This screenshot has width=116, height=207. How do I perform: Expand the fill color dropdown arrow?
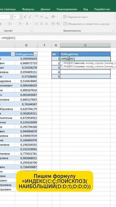click(x=23, y=24)
